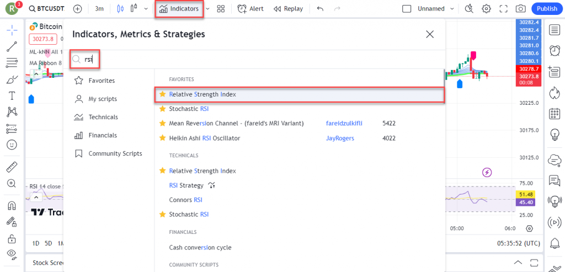Unfavorite Heikin Ashi RSI Oscillator star
This screenshot has width=565, height=272.
point(163,138)
